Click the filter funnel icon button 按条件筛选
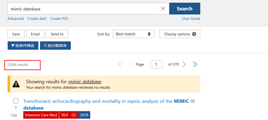 [23, 46]
